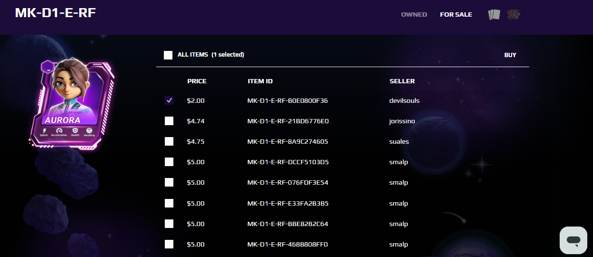This screenshot has height=257, width=593.
Task: Click the hexagon badge on Aurora card
Action: pos(47,68)
